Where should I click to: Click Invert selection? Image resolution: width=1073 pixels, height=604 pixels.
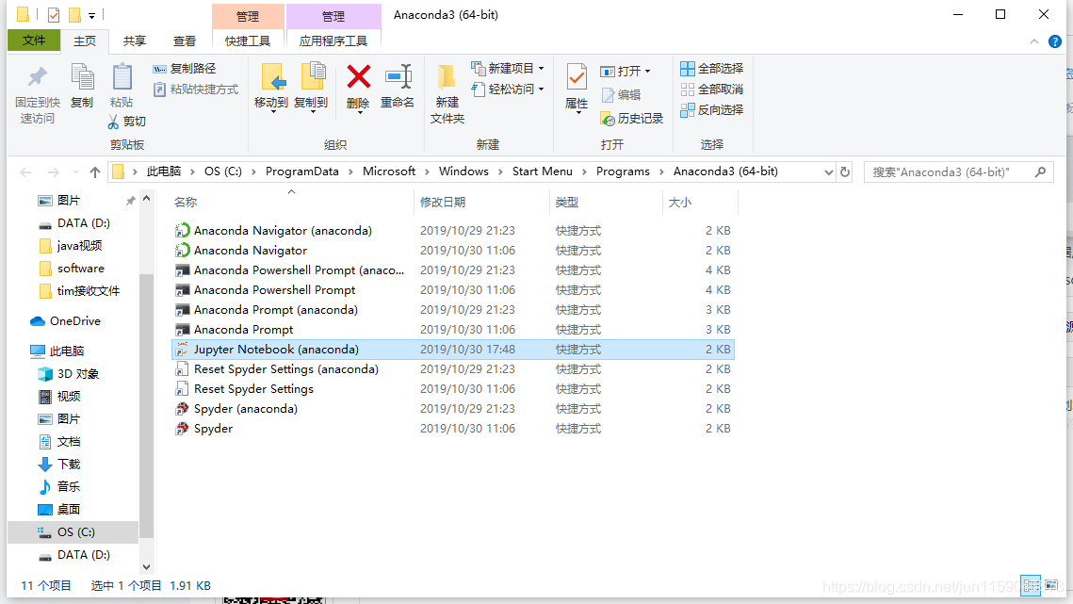[711, 109]
